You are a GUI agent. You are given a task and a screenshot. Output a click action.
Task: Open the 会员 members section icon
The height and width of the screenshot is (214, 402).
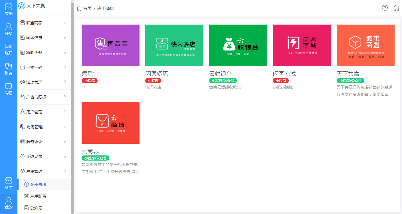tap(9, 27)
